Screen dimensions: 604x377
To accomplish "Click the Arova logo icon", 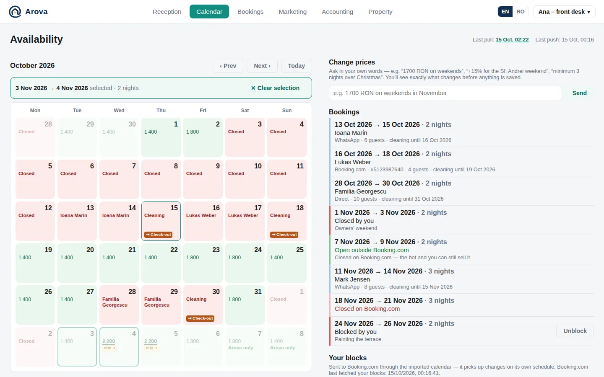I will point(15,12).
